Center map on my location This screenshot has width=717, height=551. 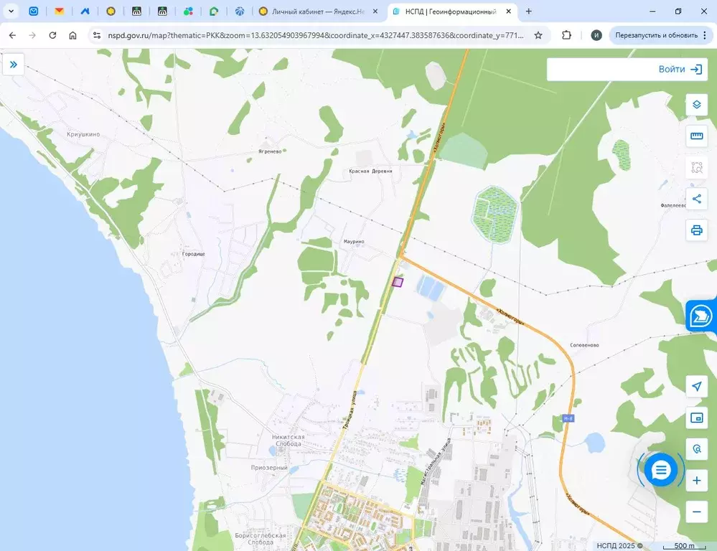pyautogui.click(x=695, y=387)
